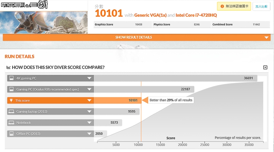Expand the Gaming laptop (2013) dropdown arrow
274x152 pixels.
coord(89,111)
